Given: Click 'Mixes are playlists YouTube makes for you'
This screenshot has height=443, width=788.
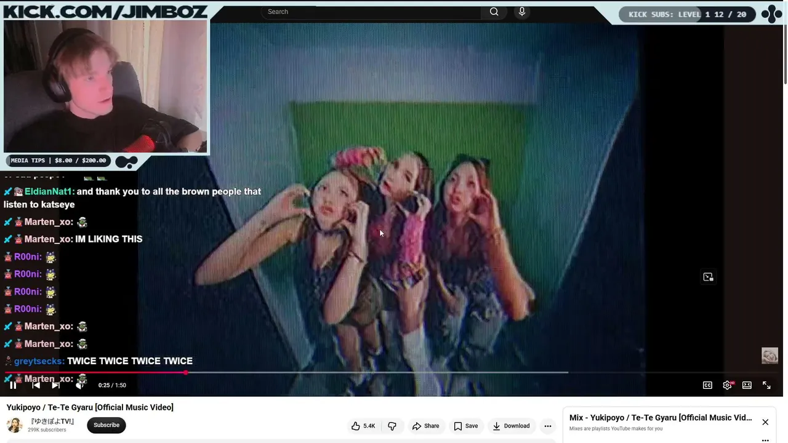Looking at the screenshot, I should [x=616, y=429].
